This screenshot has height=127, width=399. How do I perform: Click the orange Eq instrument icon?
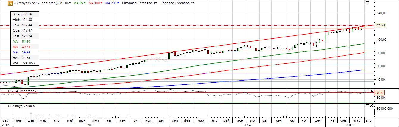coord(10,3)
